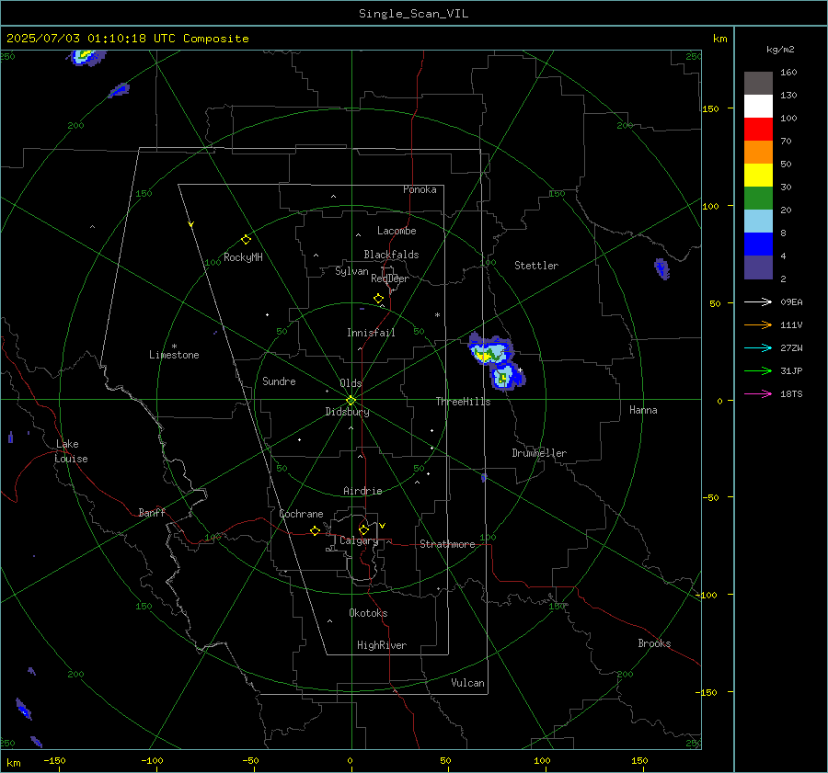Click the ThreeHills town label

[463, 402]
